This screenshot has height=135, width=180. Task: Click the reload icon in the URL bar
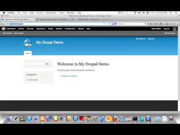click(x=110, y=24)
